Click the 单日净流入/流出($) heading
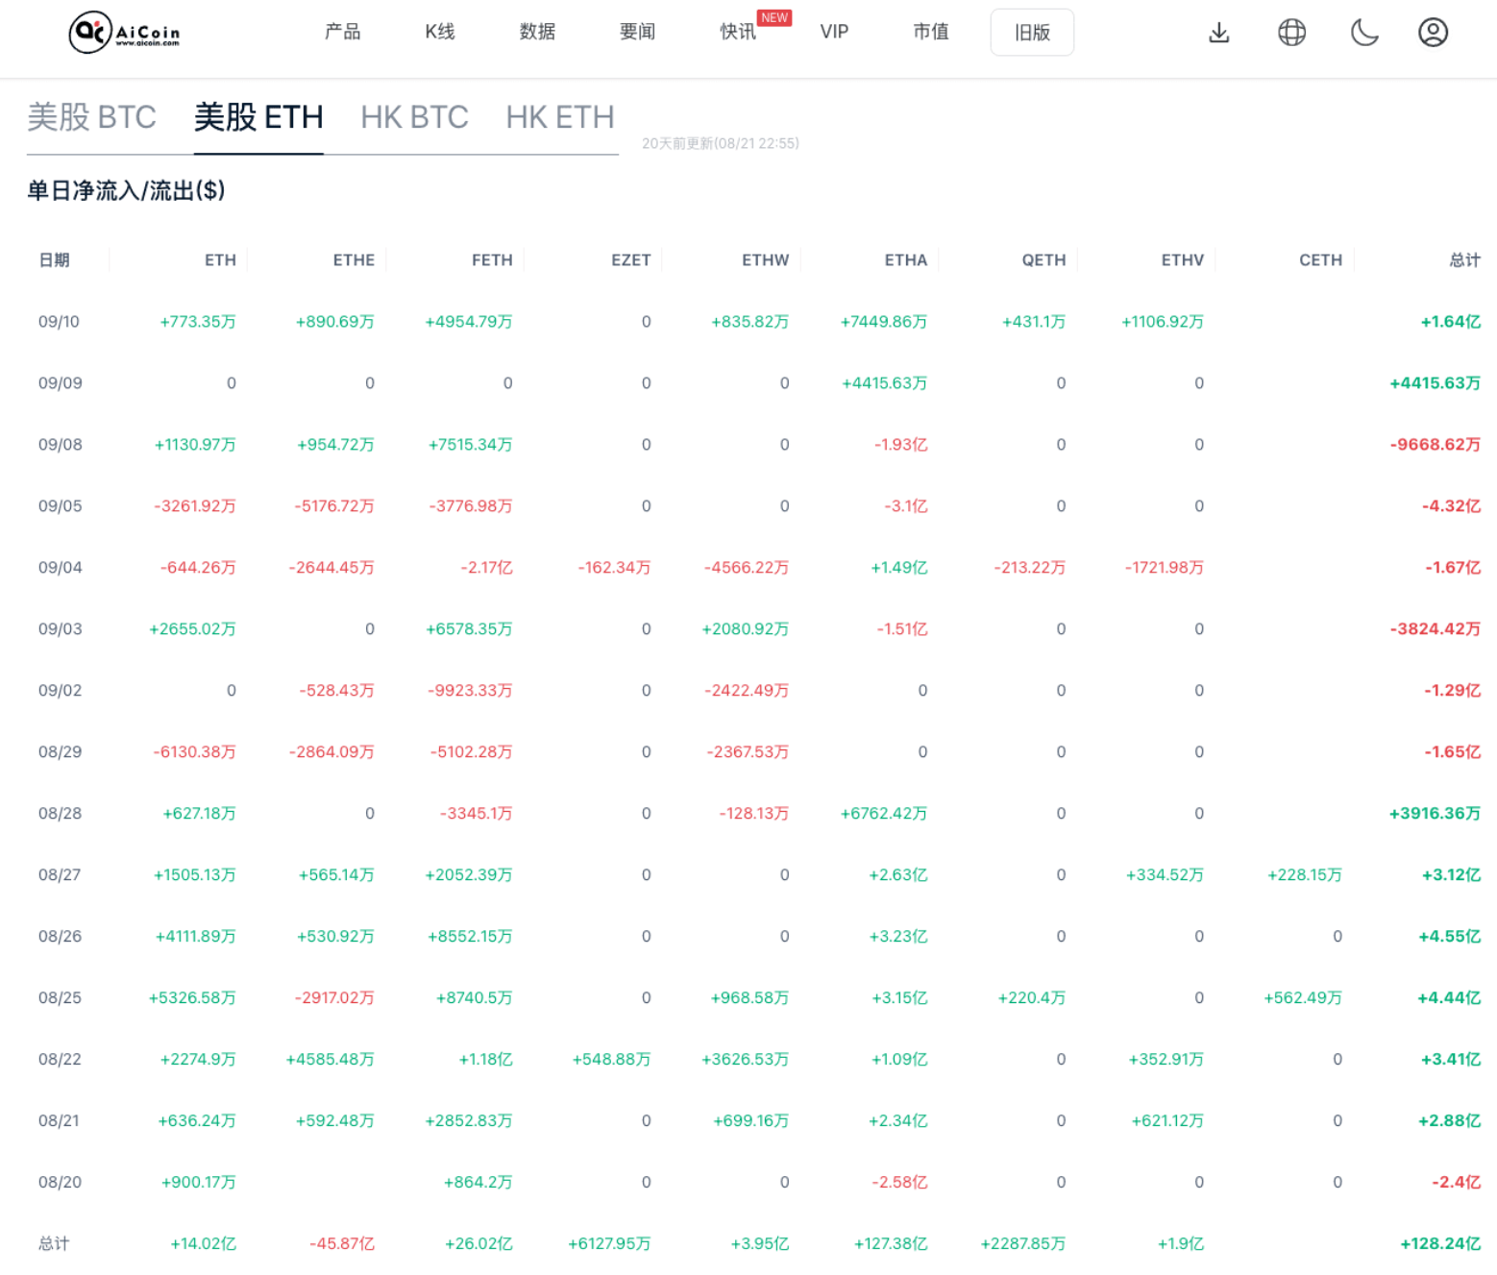 pos(126,191)
